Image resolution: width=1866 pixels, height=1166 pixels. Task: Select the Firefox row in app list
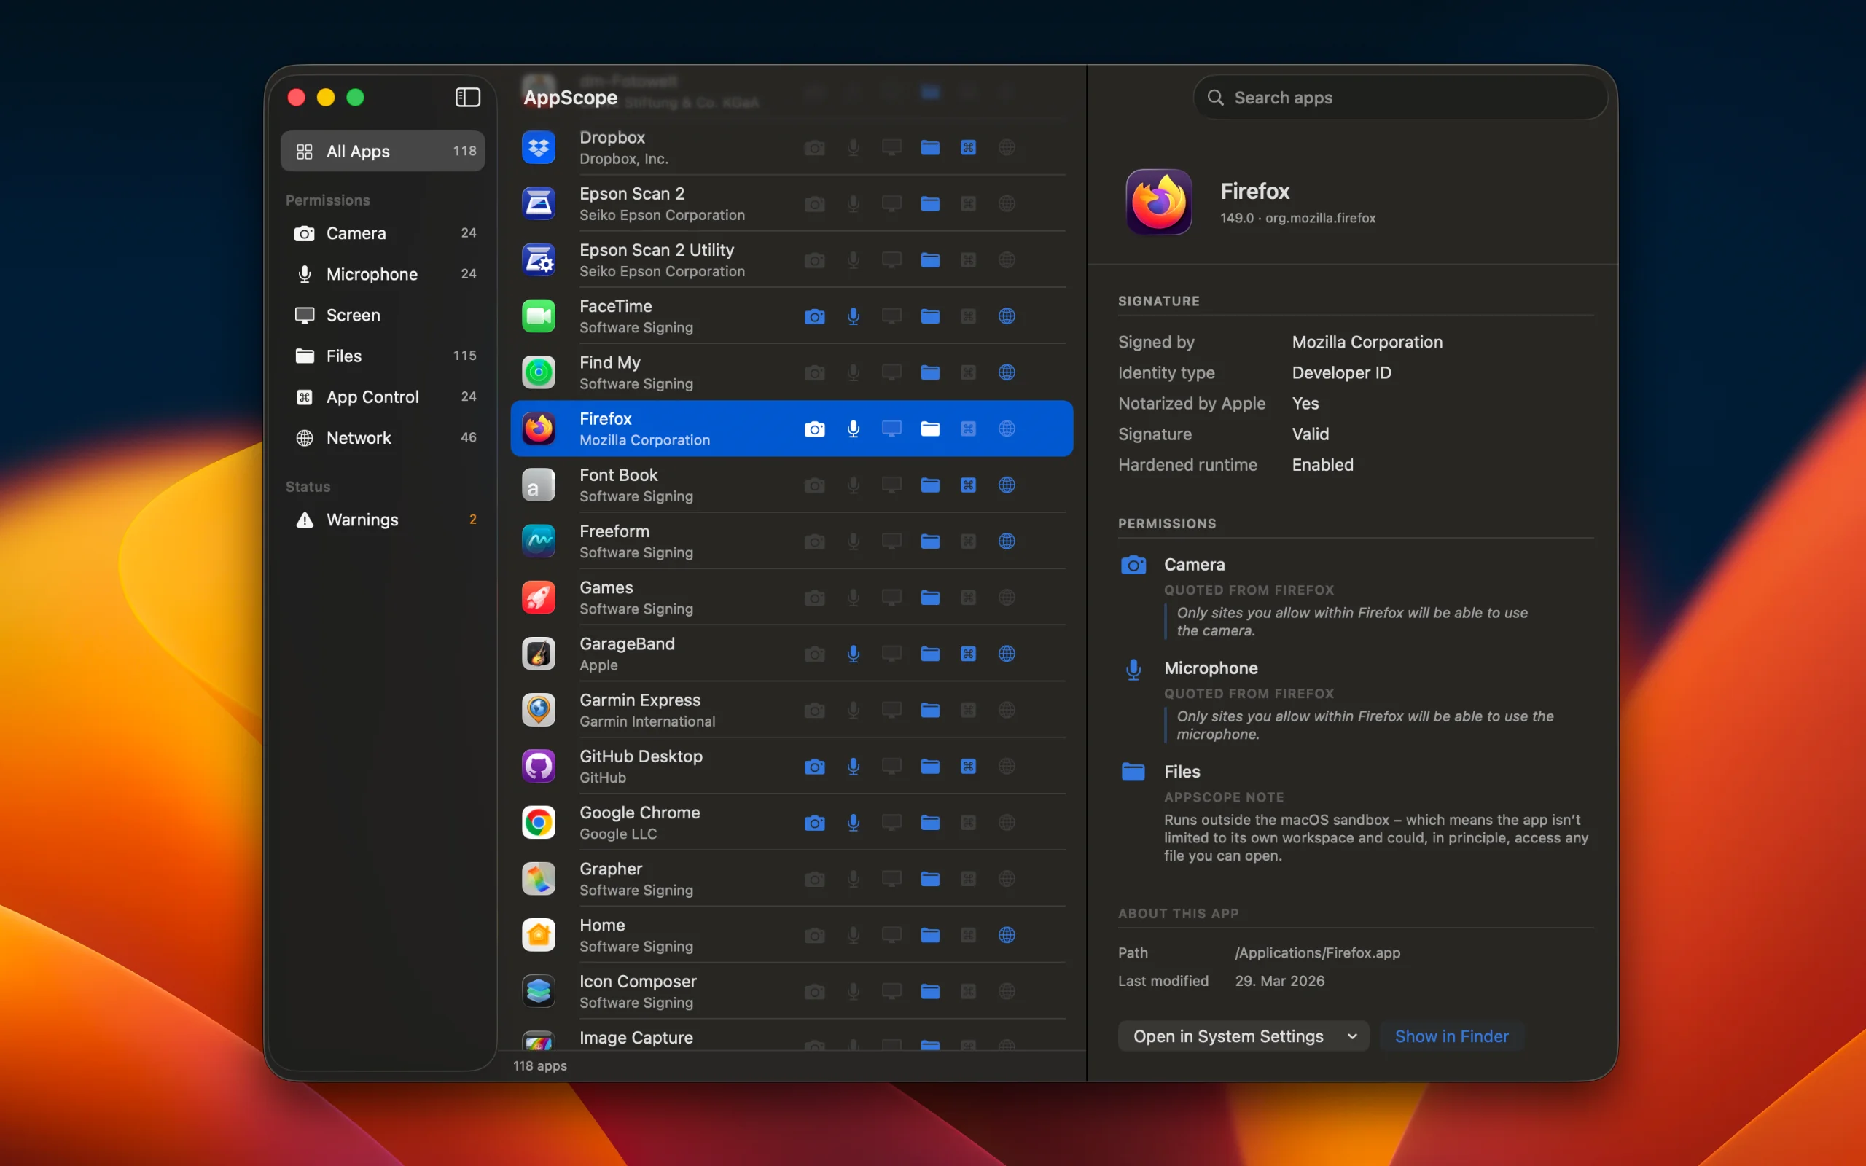pyautogui.click(x=791, y=429)
